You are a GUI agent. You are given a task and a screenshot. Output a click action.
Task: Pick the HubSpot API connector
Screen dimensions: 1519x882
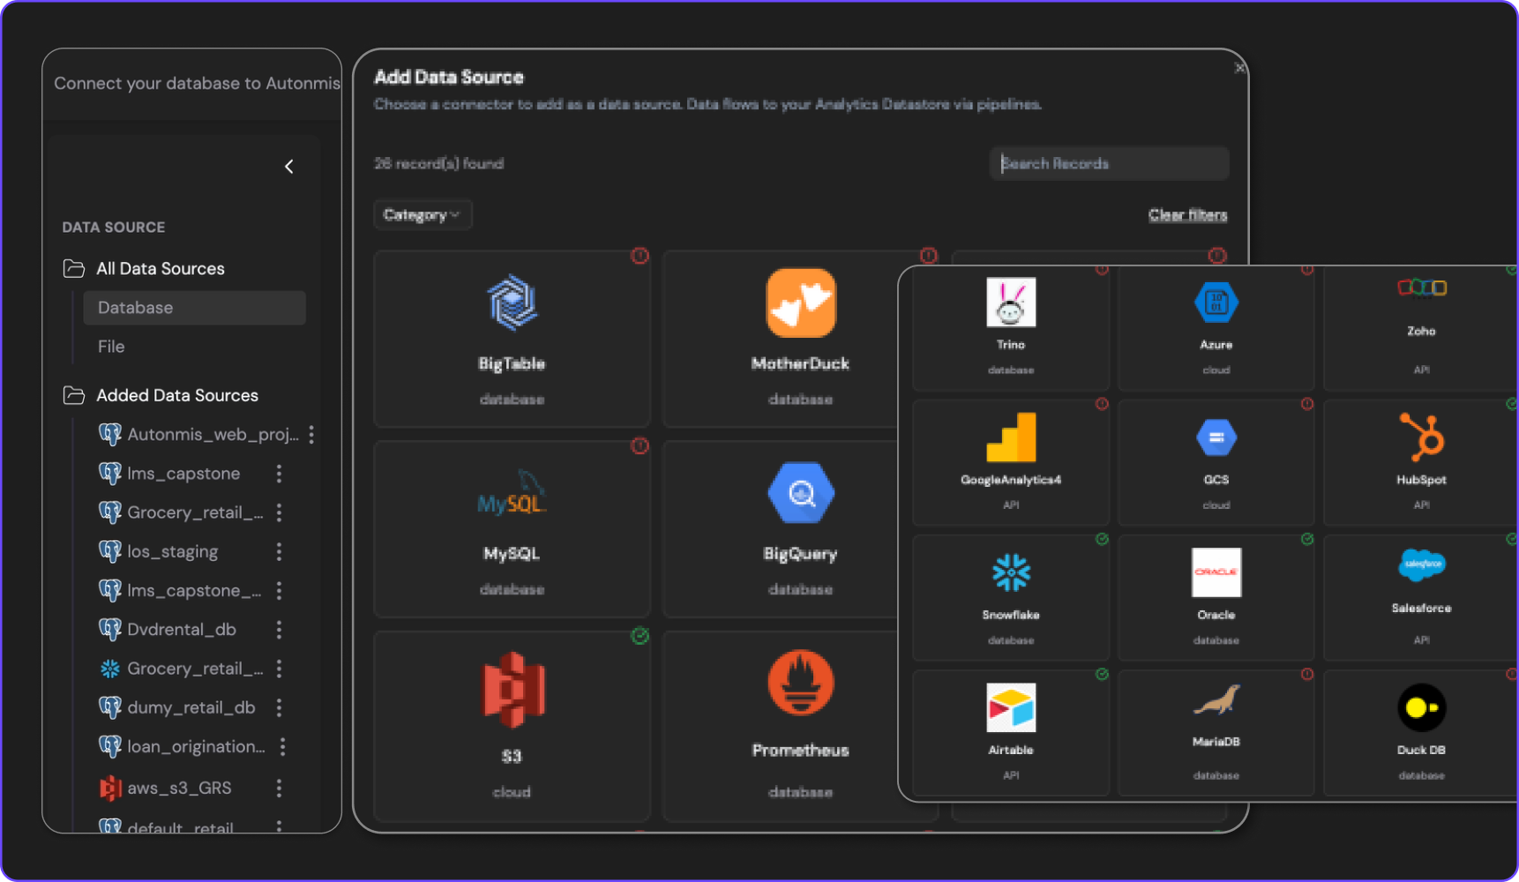click(1421, 438)
